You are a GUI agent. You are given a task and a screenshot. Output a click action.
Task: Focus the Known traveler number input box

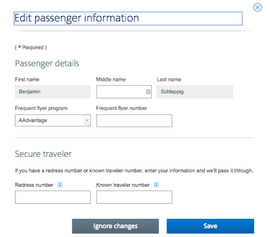click(x=134, y=197)
